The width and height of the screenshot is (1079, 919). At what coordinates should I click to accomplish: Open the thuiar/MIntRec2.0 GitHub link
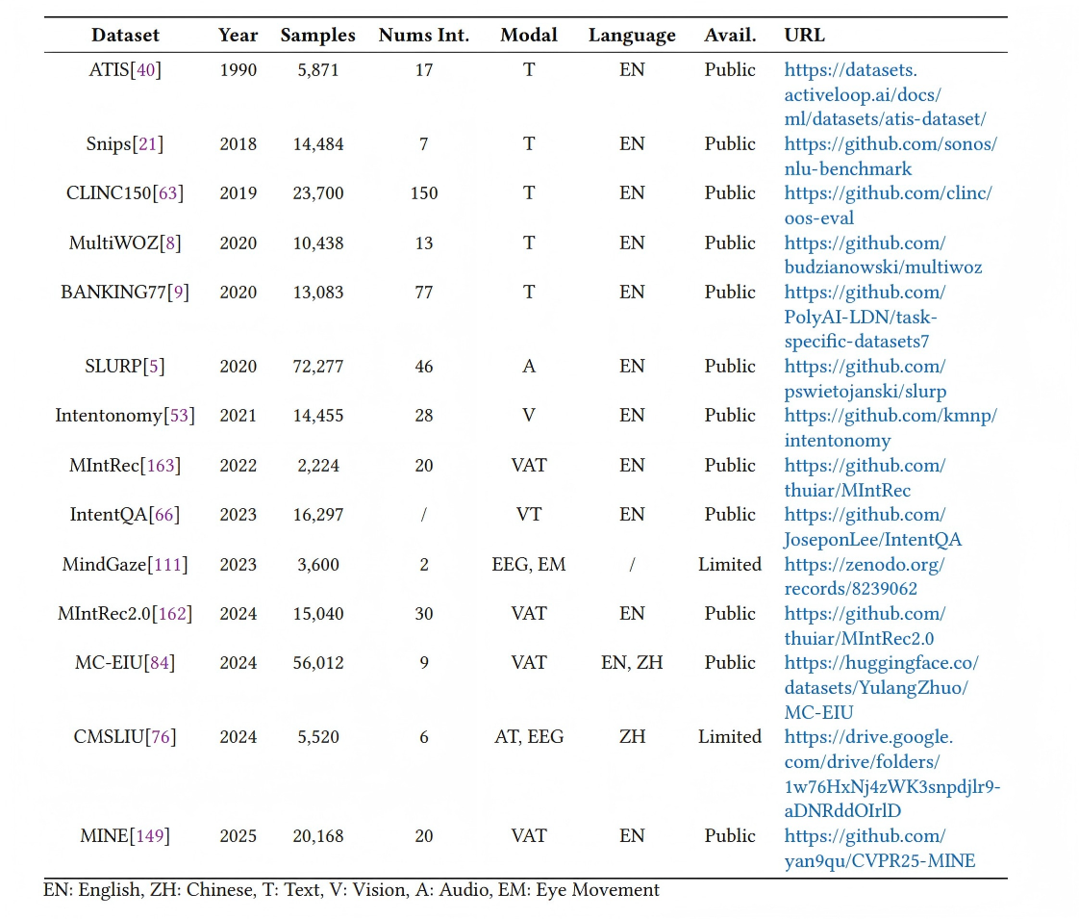coord(865,625)
